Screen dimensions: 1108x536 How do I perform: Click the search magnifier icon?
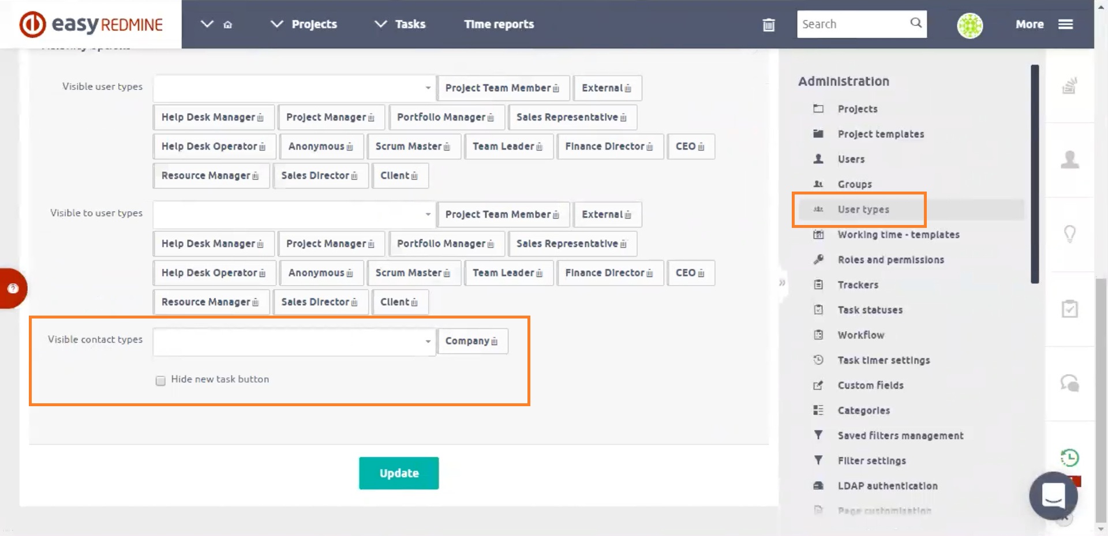click(916, 23)
